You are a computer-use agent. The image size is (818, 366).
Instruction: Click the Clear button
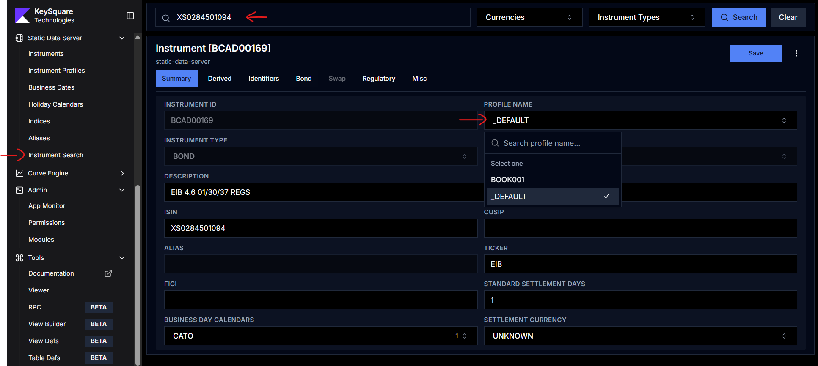click(788, 17)
